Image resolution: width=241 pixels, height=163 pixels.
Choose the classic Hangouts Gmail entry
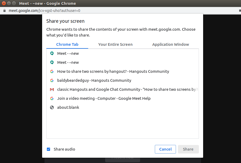(127, 89)
